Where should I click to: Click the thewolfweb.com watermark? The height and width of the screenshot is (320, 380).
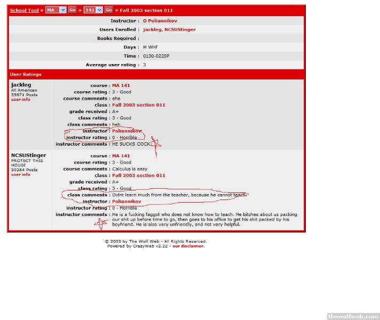click(x=353, y=316)
